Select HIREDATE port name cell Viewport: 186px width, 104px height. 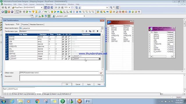[23, 47]
